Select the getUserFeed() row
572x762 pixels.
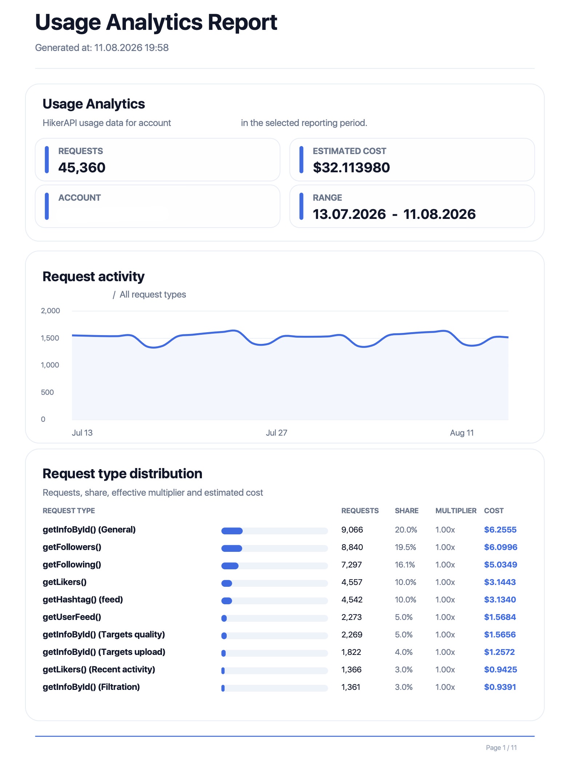tap(280, 617)
